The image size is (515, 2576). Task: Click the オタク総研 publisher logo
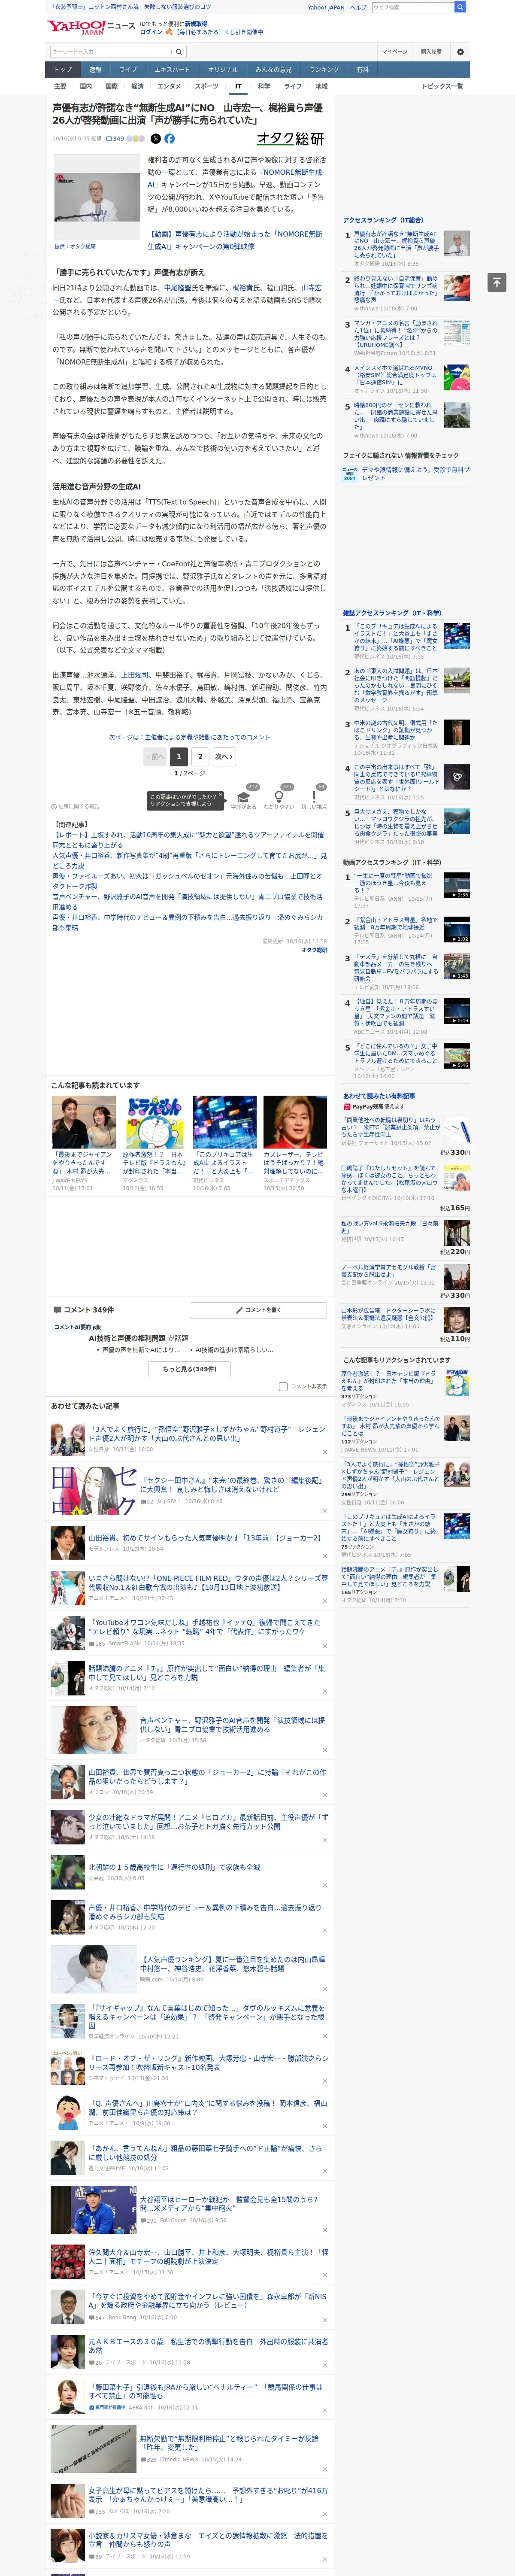point(291,139)
